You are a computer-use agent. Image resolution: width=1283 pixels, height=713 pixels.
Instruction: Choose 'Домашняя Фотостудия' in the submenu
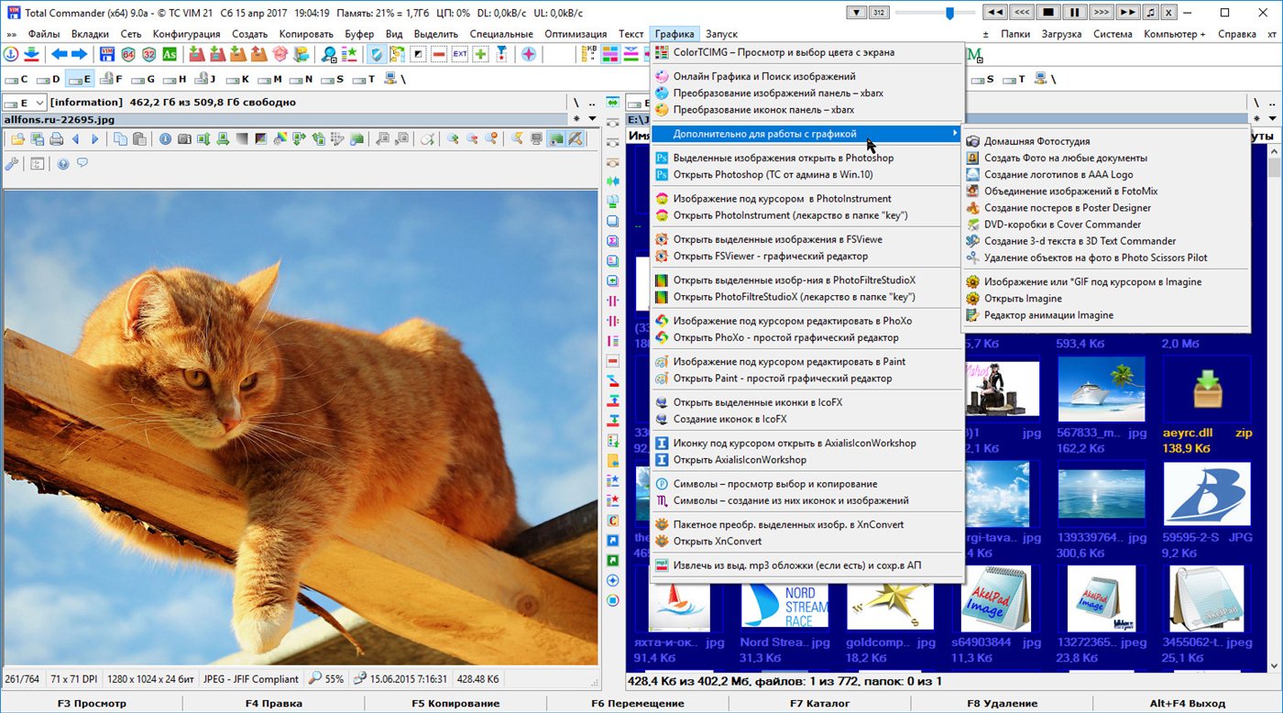(x=1105, y=141)
